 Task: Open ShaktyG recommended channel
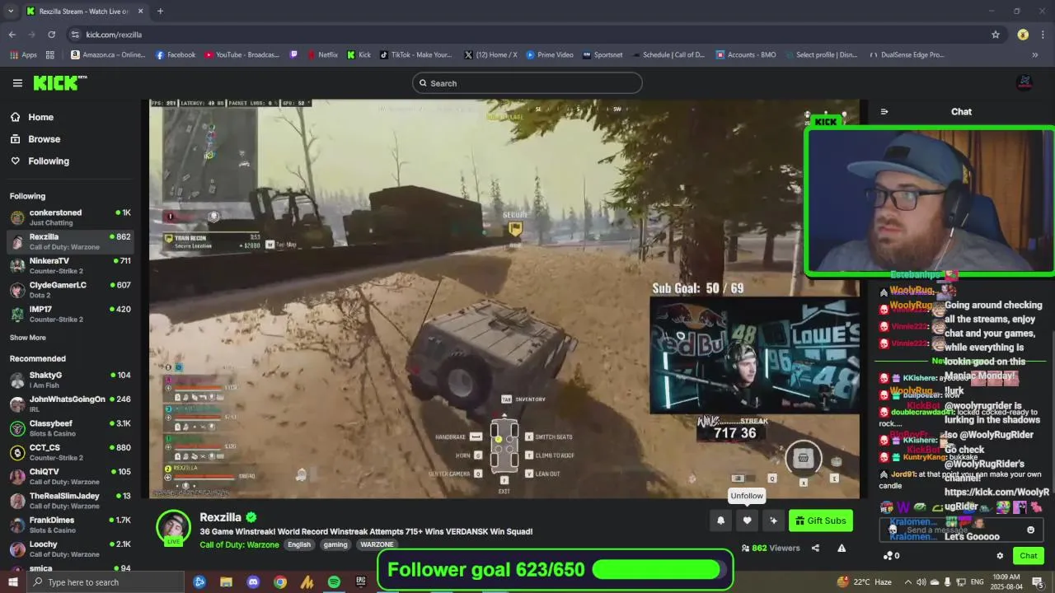pyautogui.click(x=70, y=380)
